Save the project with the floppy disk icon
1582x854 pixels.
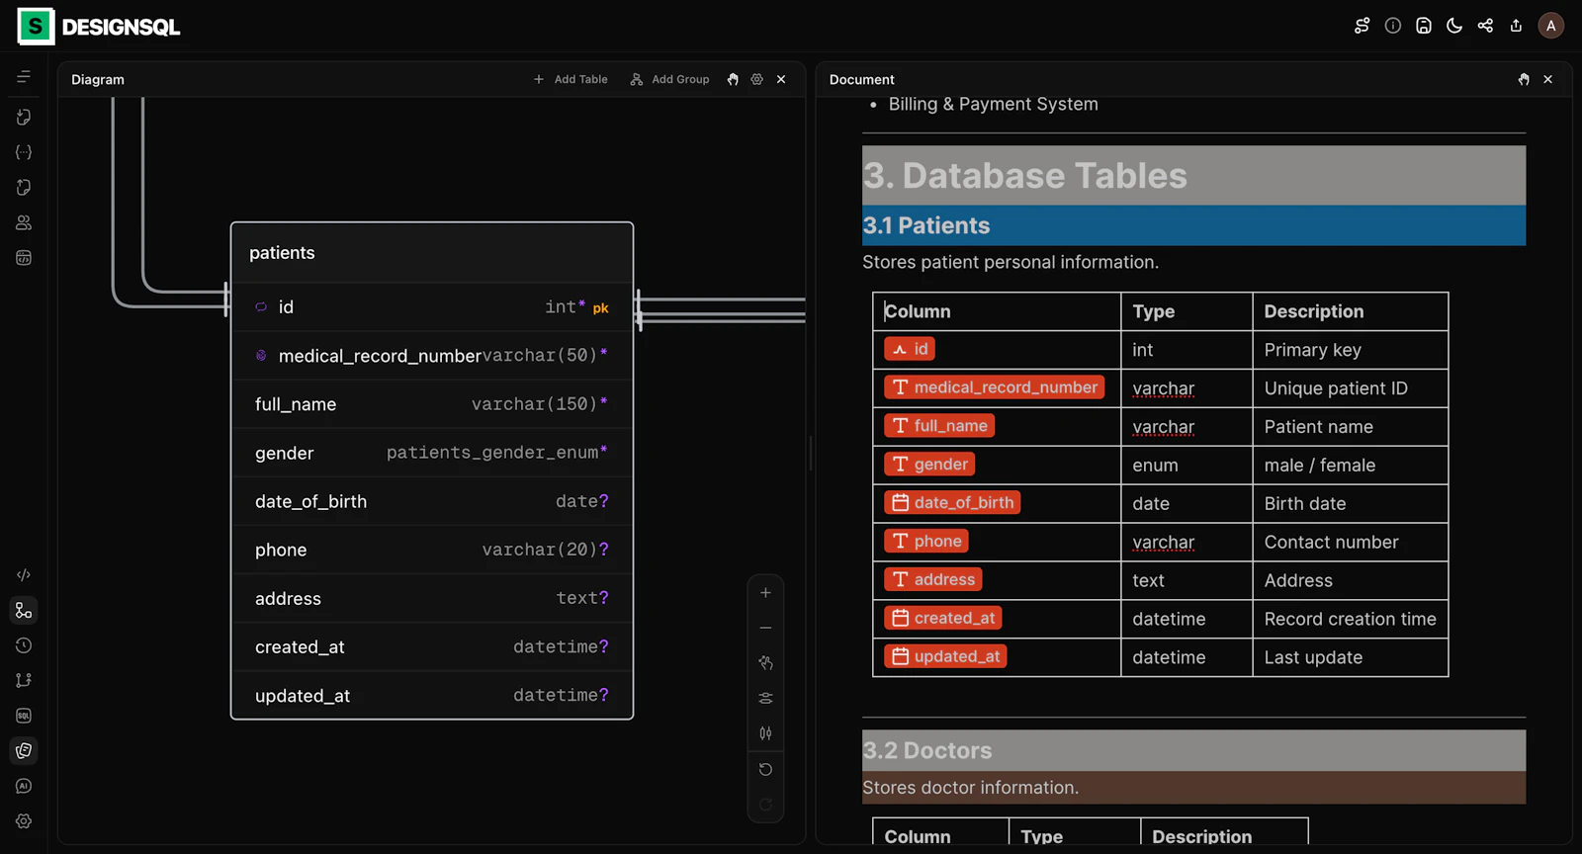(1424, 26)
